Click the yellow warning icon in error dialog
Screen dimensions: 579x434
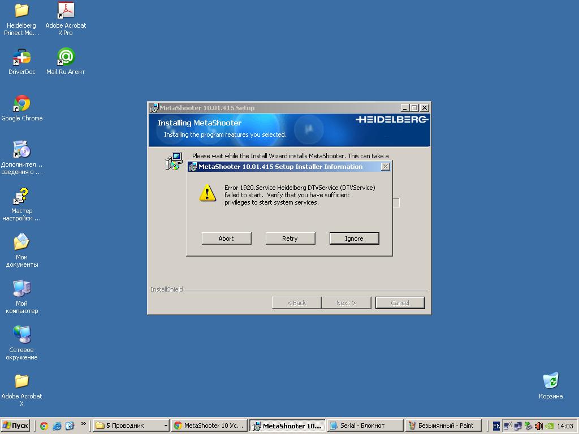point(208,193)
